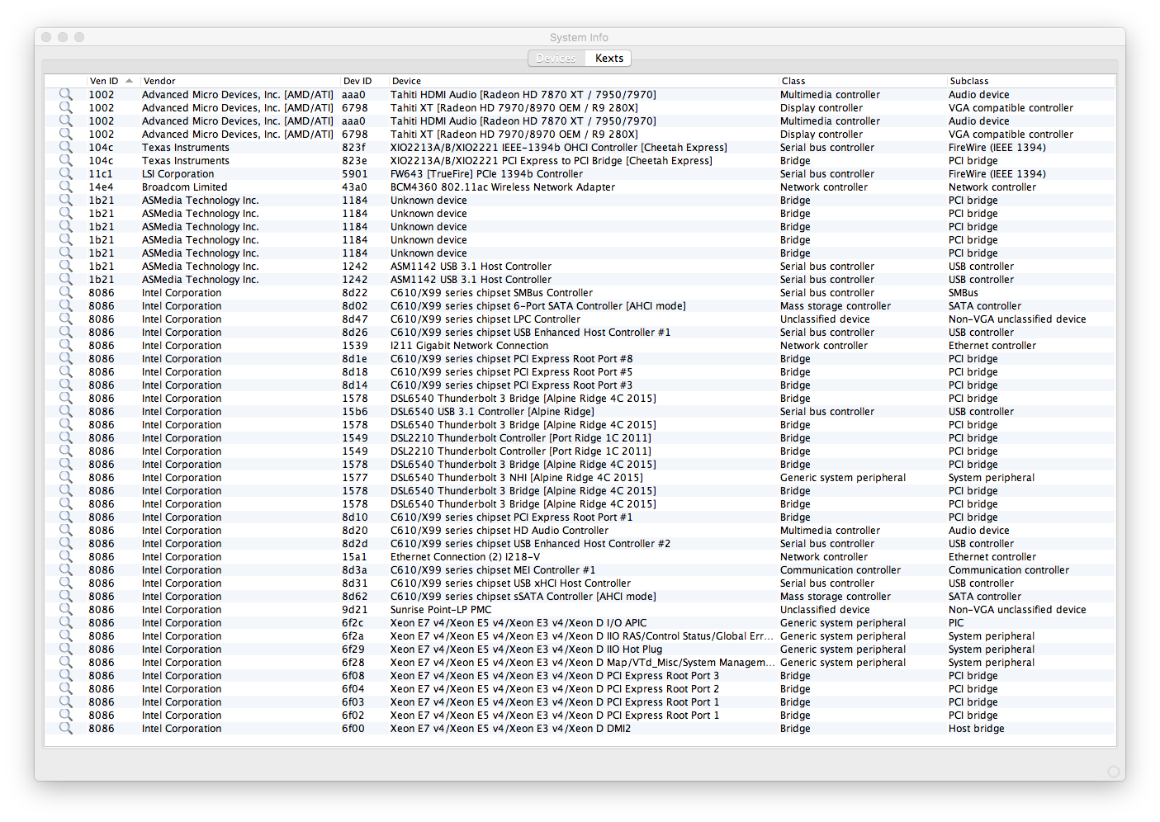Click magnifier for the SMBus Controller 8d22 row
1160x822 pixels.
click(x=65, y=293)
